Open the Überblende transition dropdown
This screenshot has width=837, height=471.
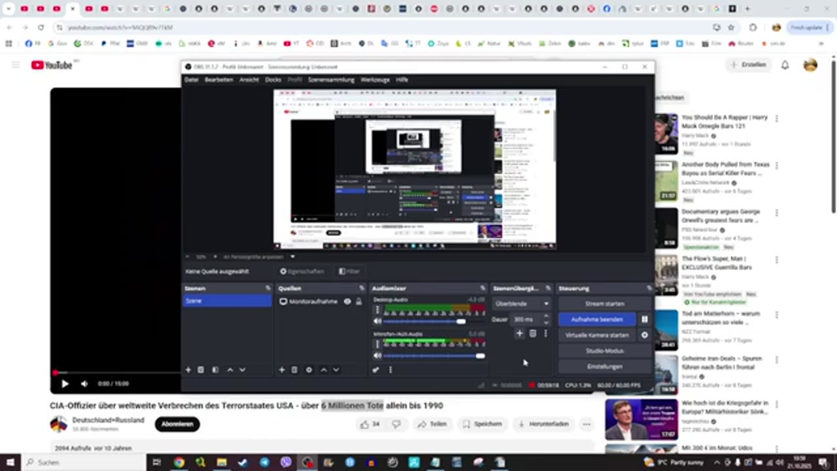(x=522, y=304)
